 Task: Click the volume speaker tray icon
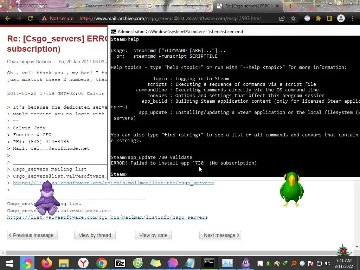[328, 263]
